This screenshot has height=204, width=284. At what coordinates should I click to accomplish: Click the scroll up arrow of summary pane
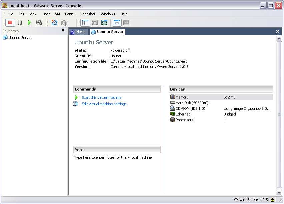[279, 38]
